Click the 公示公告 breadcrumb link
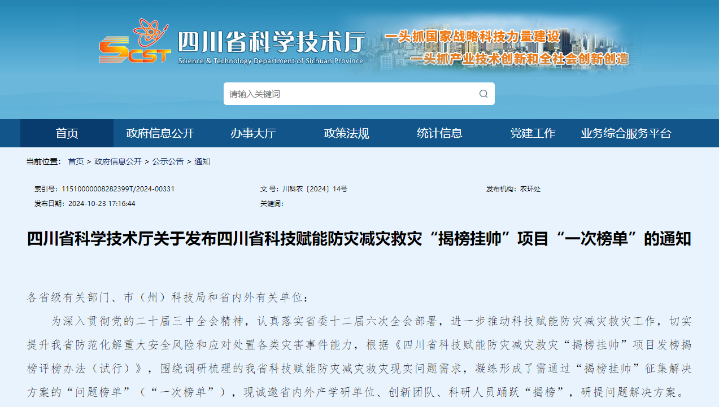719x407 pixels. [x=168, y=161]
